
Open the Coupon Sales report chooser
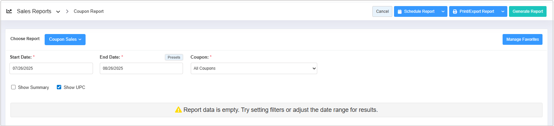click(x=65, y=39)
